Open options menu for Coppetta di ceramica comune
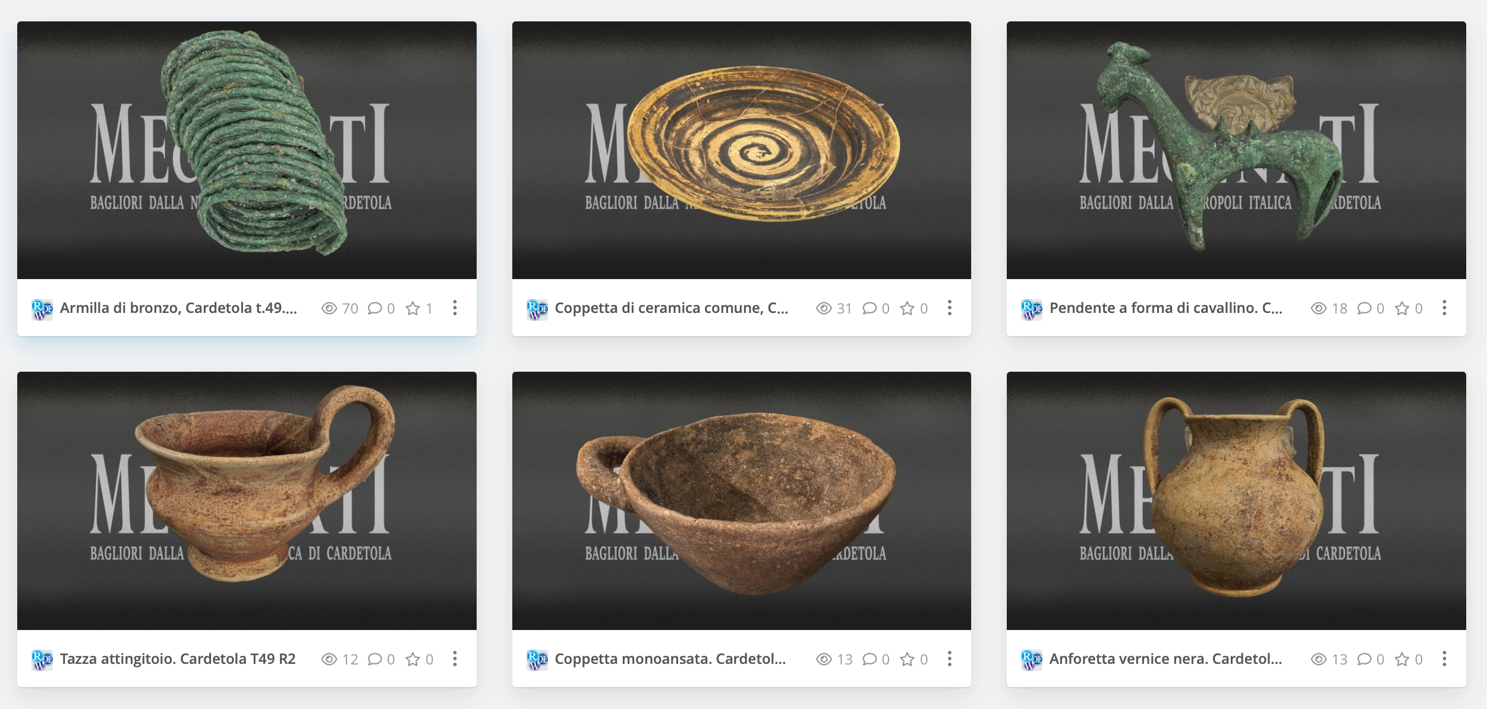This screenshot has width=1487, height=709. [950, 308]
